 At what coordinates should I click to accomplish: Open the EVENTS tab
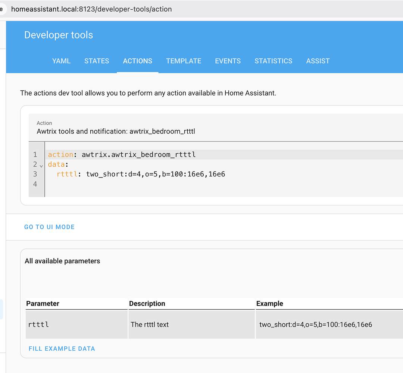[x=228, y=61]
